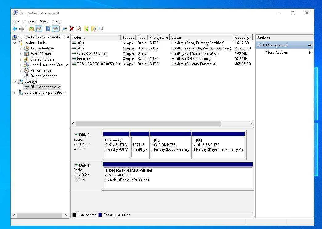Click the volume list scroll right arrow
The height and width of the screenshot is (229, 322).
pos(251,123)
